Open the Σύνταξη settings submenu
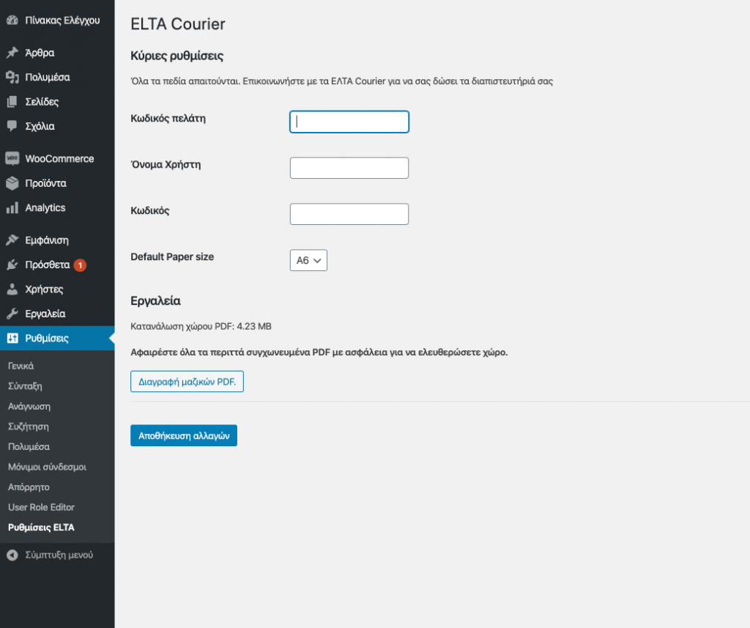 click(25, 386)
